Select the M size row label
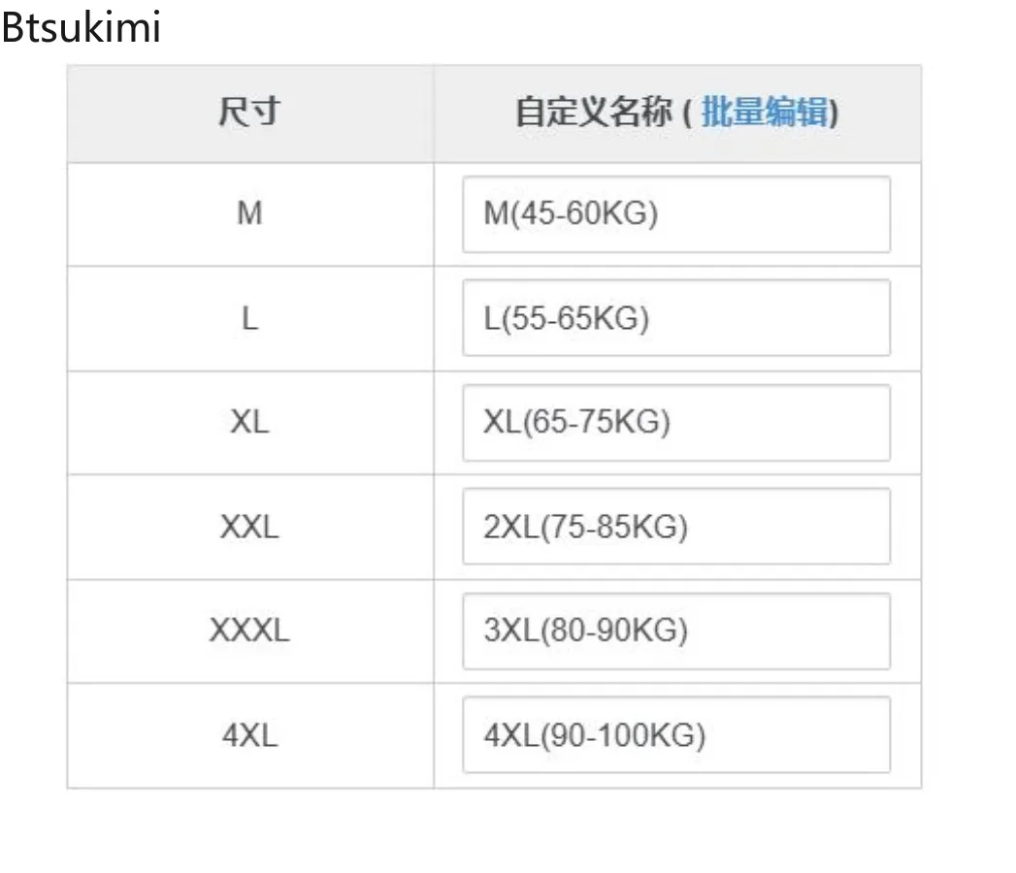This screenshot has width=1016, height=873. (x=250, y=213)
